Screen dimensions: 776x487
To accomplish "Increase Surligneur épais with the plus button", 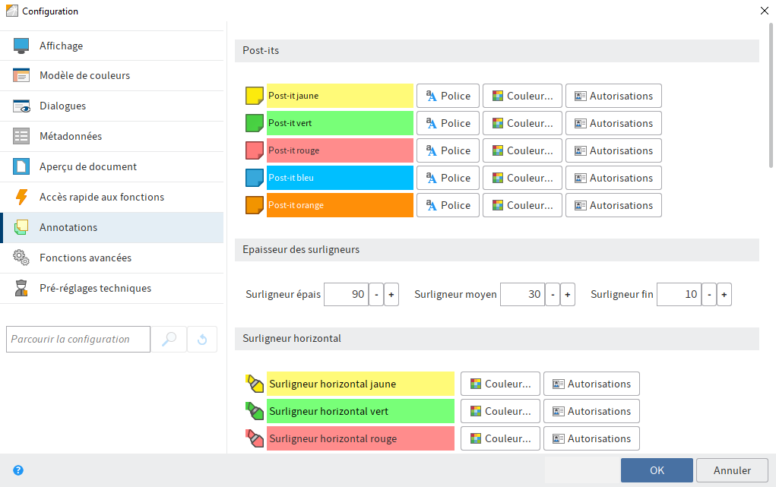I will click(391, 294).
